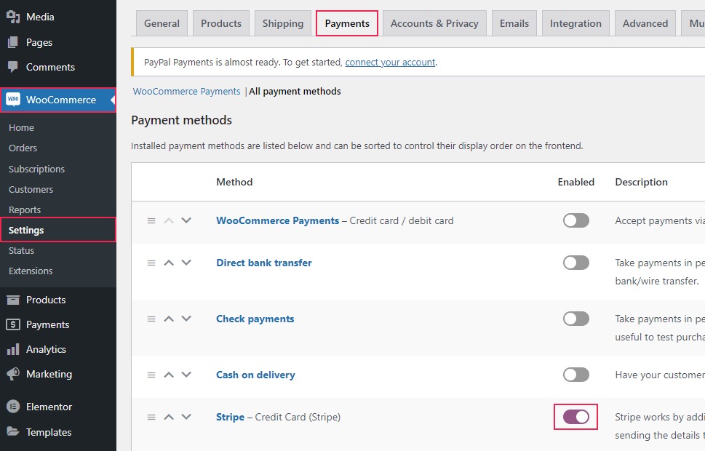This screenshot has width=705, height=451.
Task: Switch to the Emails tab
Action: pyautogui.click(x=514, y=23)
